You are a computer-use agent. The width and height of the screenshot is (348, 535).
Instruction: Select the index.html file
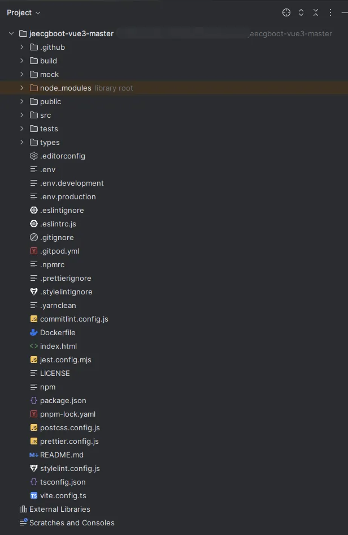[x=58, y=346]
